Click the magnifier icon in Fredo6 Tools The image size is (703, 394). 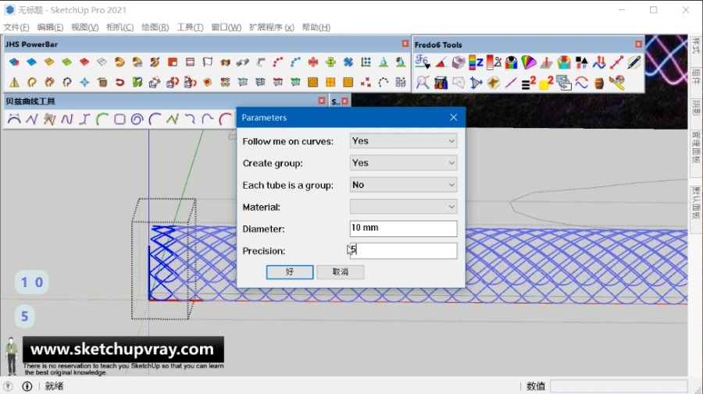pos(423,83)
